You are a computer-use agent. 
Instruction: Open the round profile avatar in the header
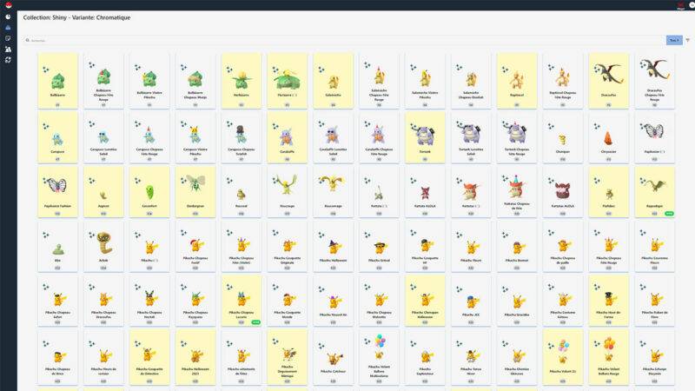tap(692, 5)
